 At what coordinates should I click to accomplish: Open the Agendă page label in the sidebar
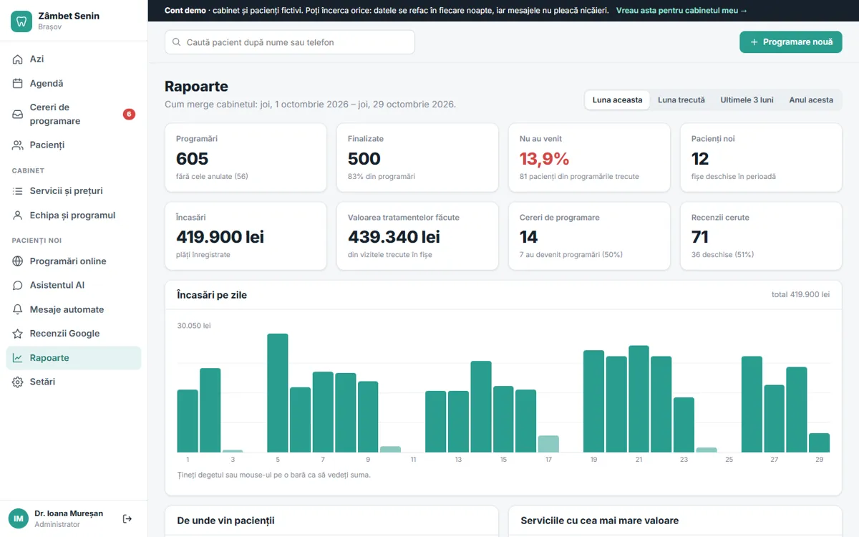pos(47,84)
